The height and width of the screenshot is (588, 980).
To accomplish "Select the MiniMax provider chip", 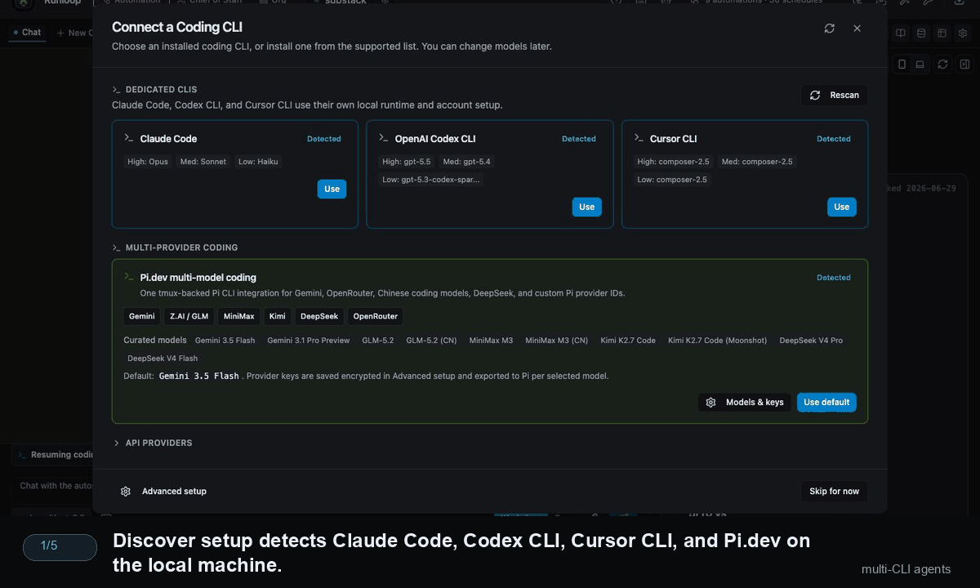I will pyautogui.click(x=238, y=316).
